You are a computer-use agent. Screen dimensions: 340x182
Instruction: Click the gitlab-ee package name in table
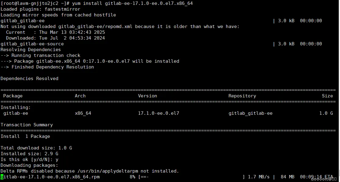point(16,113)
